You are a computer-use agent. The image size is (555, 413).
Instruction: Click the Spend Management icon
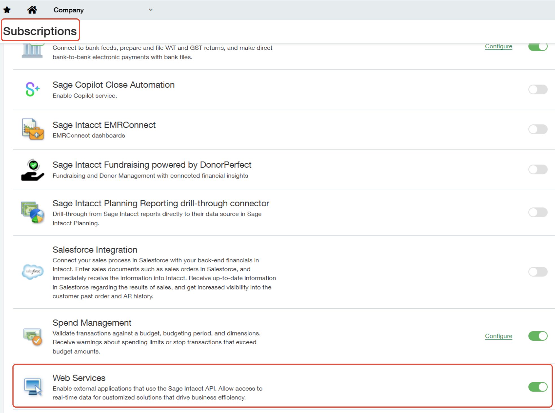point(33,336)
